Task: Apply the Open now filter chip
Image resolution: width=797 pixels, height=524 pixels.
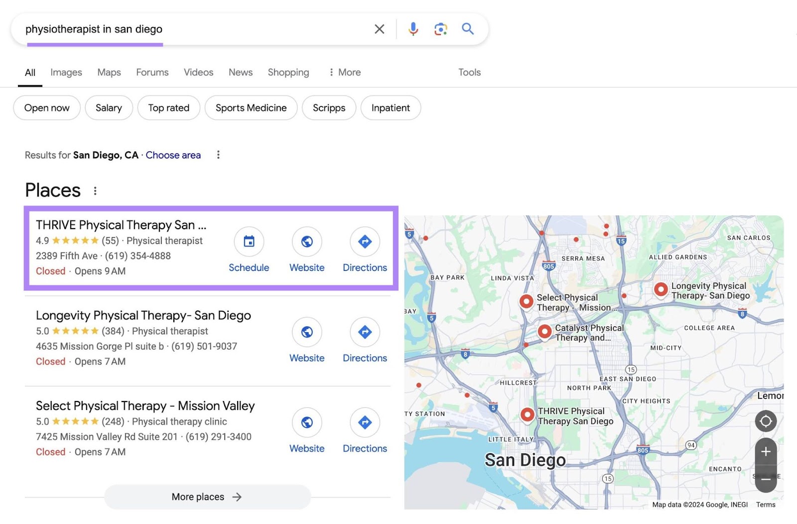Action: [47, 108]
